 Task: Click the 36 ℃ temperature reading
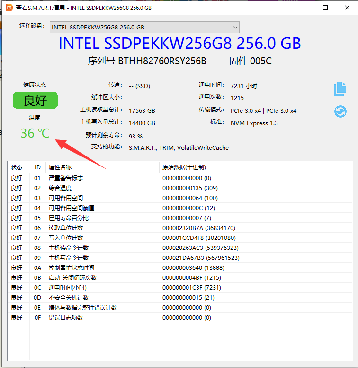click(35, 133)
